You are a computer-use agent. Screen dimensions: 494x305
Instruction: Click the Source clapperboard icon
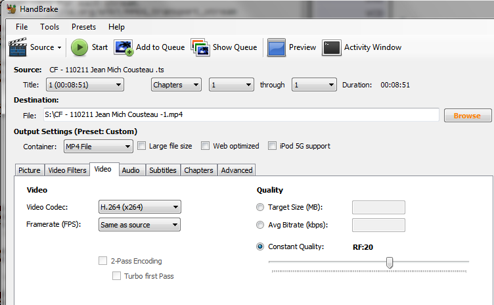pos(18,47)
